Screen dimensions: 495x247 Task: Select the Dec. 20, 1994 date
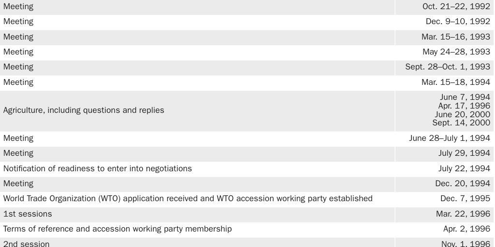pyautogui.click(x=463, y=183)
